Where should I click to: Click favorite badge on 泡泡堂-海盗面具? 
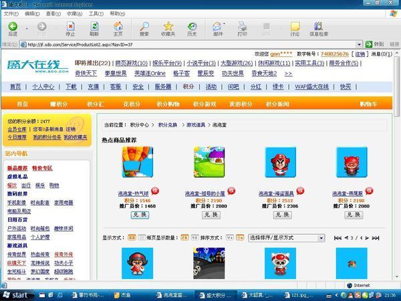coord(300,191)
